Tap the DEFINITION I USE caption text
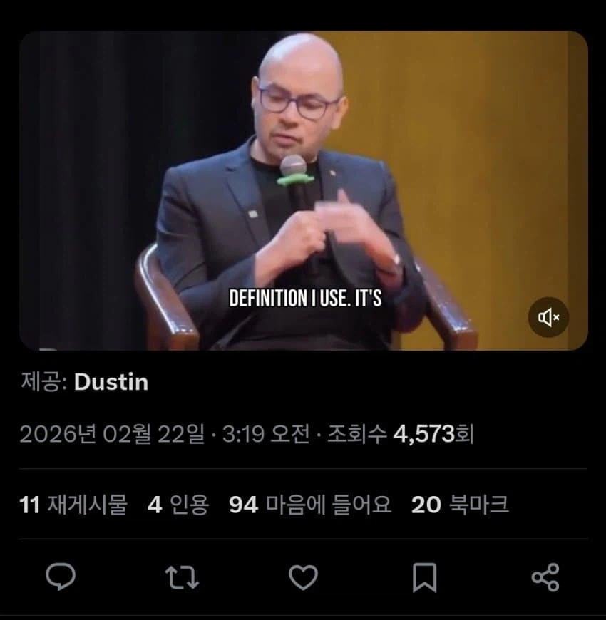The height and width of the screenshot is (620, 606). tap(305, 298)
